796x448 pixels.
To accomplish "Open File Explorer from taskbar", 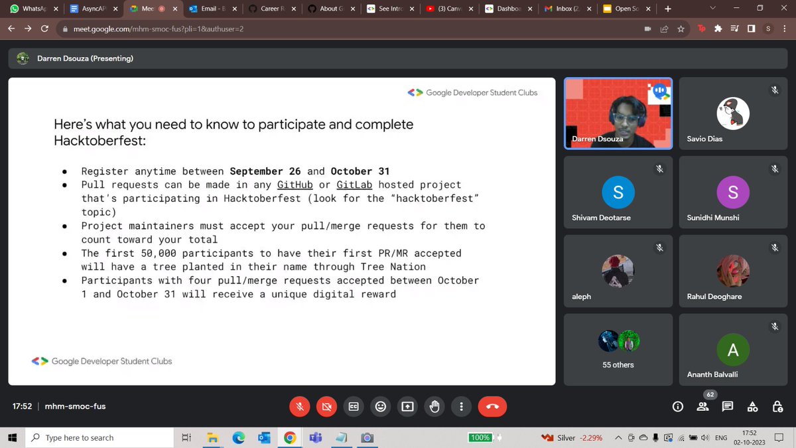I will click(x=212, y=437).
